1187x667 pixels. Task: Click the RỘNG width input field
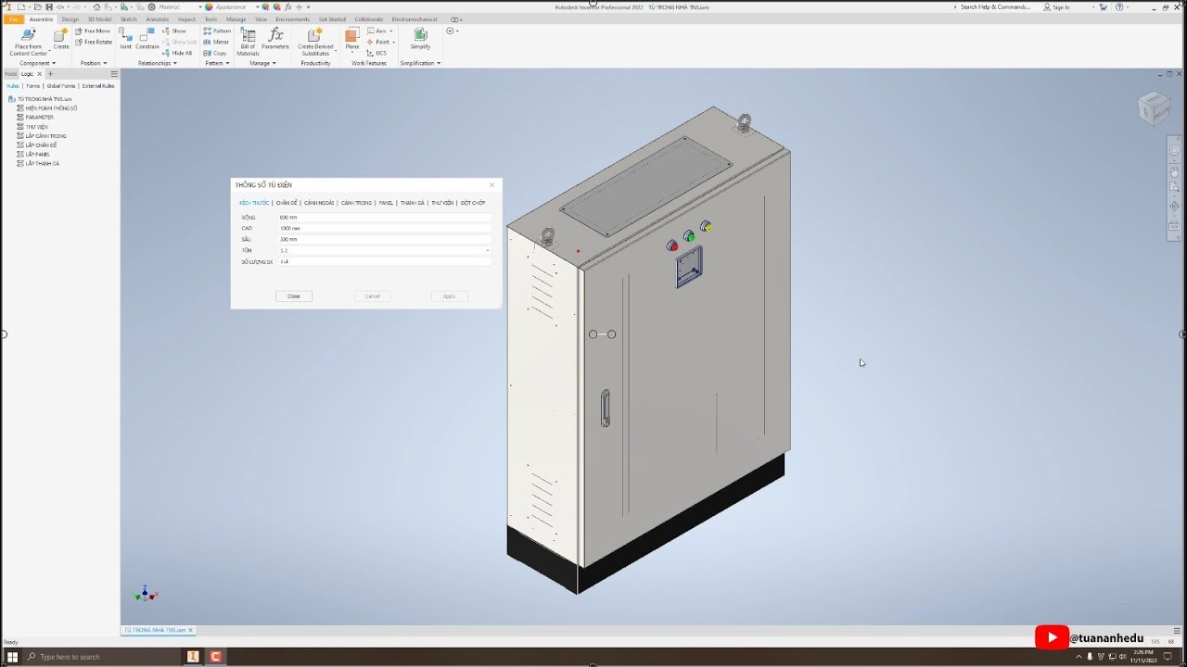pos(385,217)
